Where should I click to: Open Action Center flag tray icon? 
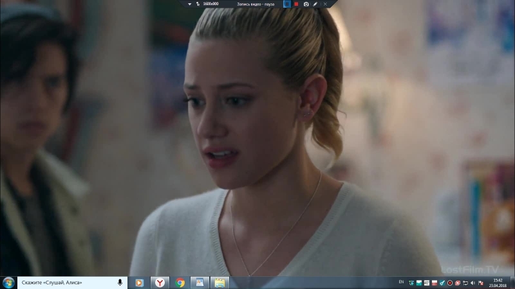(481, 283)
